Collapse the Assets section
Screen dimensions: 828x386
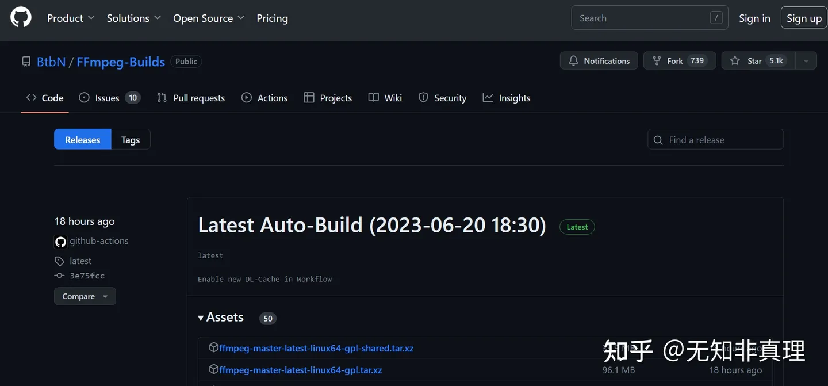coord(221,318)
